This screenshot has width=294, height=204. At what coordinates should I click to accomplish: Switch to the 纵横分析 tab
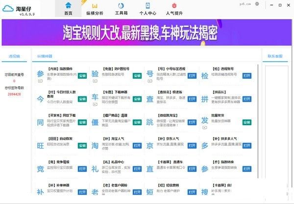click(95, 9)
